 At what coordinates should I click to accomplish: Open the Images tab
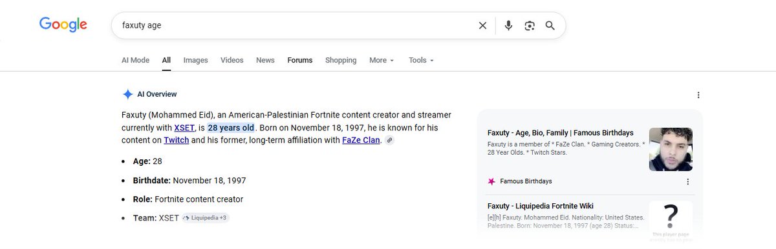click(x=195, y=60)
